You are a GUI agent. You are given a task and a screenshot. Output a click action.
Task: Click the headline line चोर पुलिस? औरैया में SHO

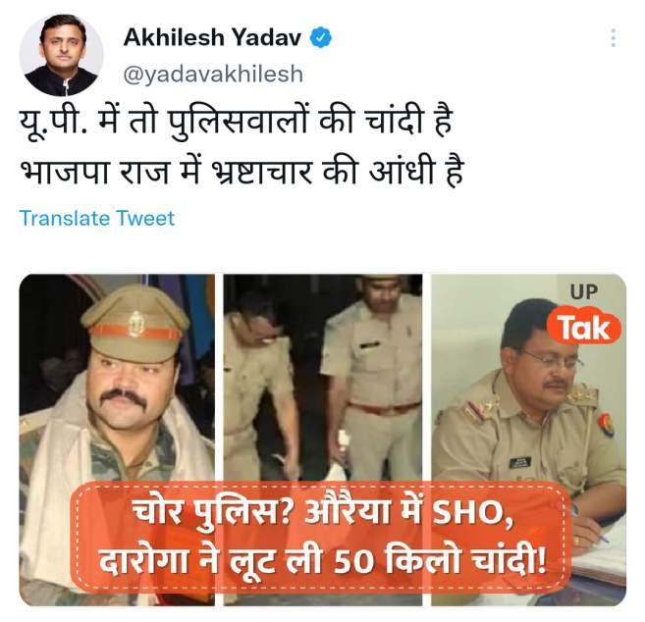[x=322, y=512]
